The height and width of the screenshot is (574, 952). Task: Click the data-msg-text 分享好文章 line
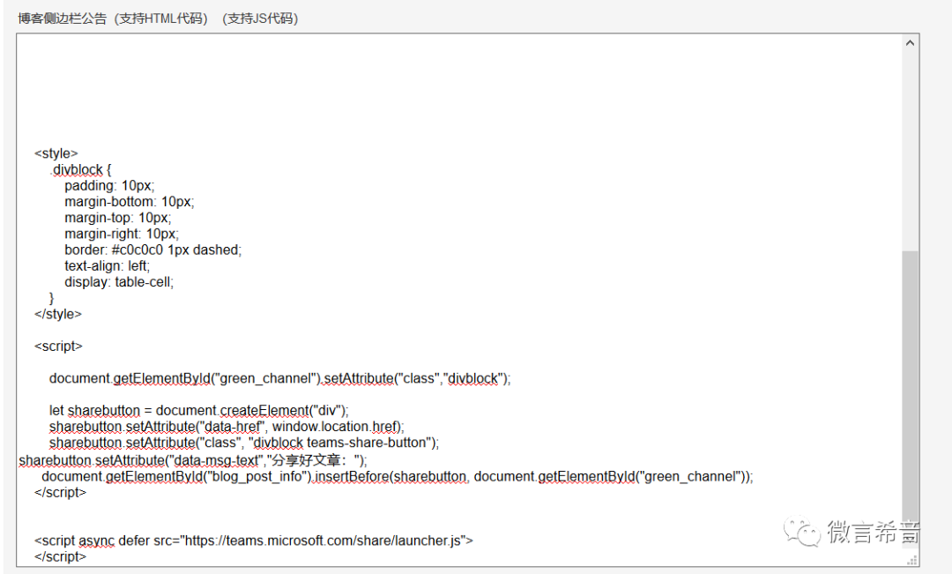pyautogui.click(x=193, y=459)
